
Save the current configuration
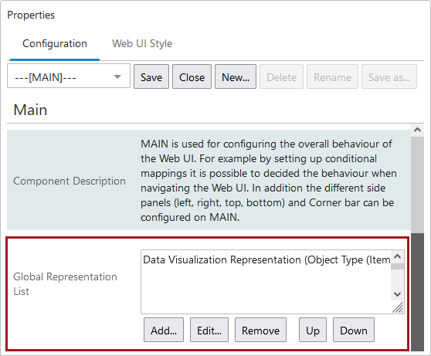pos(151,76)
